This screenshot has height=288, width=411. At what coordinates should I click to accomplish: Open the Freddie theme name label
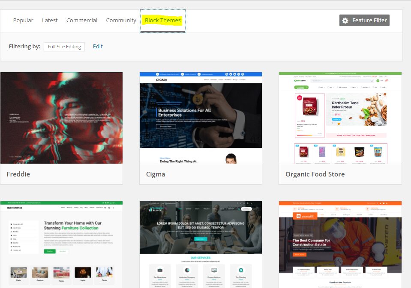[18, 174]
